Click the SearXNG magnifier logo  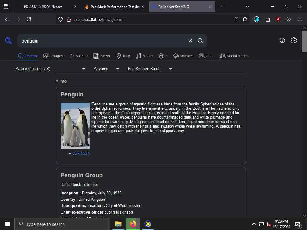8,41
